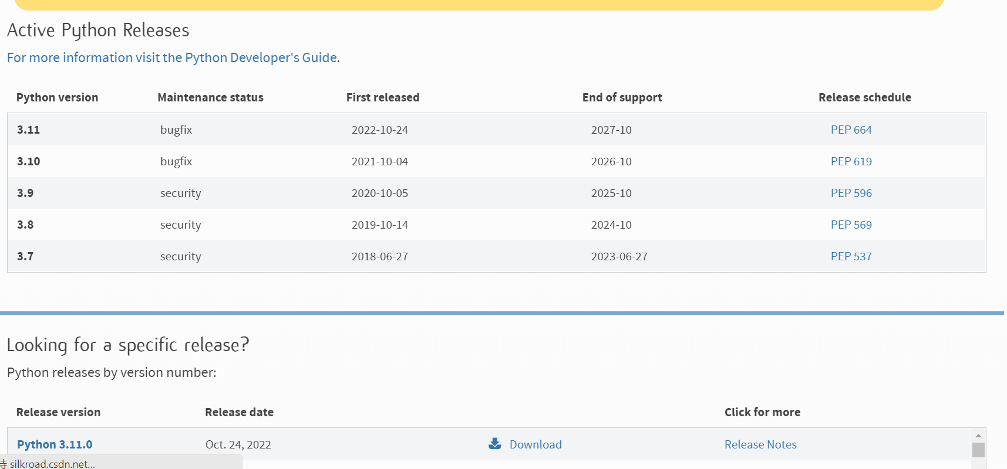Image resolution: width=1007 pixels, height=469 pixels.
Task: Click the 'Python version' column header
Action: (57, 97)
